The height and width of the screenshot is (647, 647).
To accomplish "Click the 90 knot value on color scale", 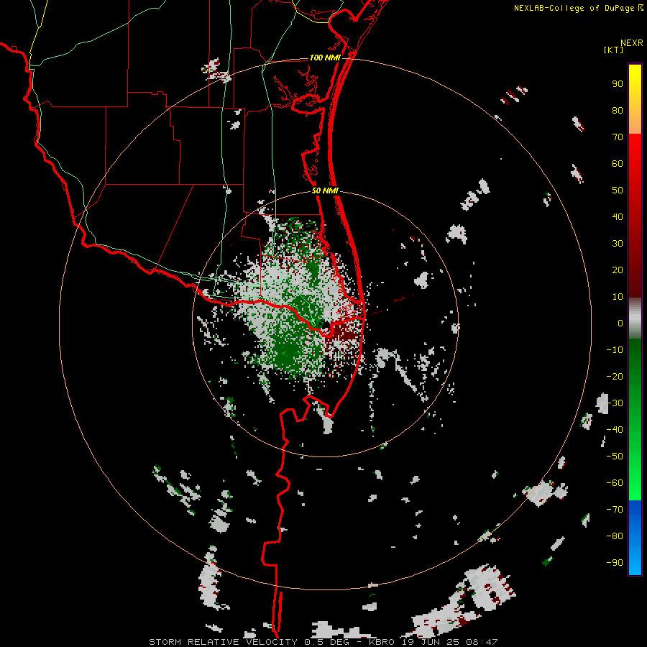I will 618,84.
